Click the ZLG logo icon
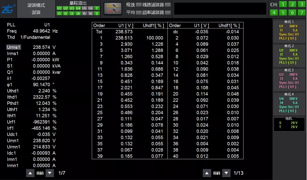307x180 pixels. click(8, 9)
